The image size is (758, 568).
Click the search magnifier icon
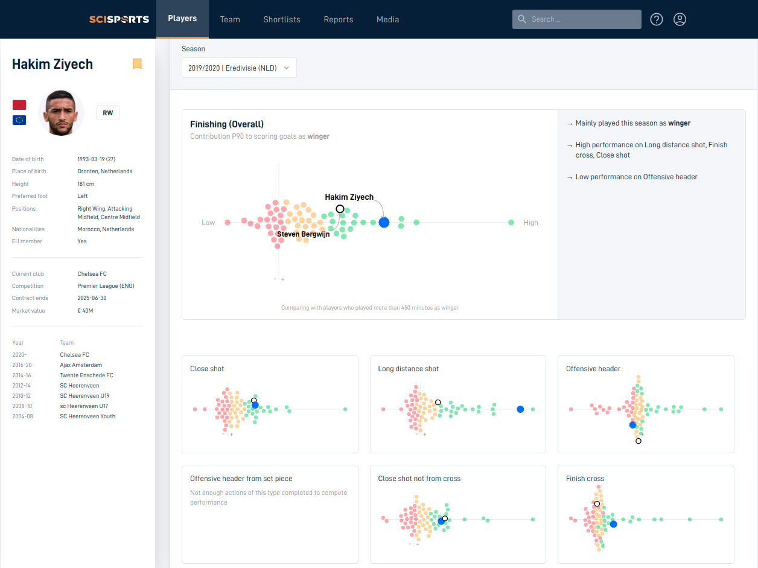[x=522, y=19]
